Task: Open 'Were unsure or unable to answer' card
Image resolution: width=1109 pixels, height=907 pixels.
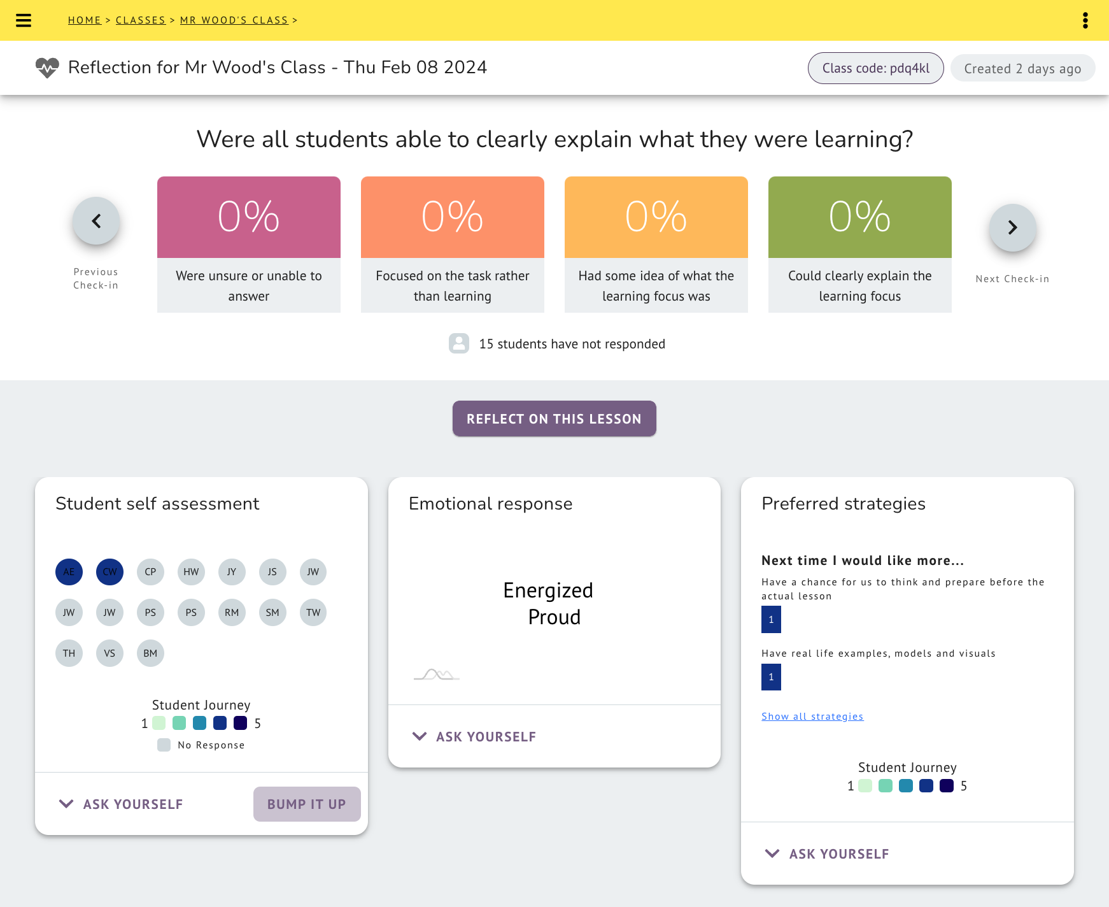Action: point(249,245)
